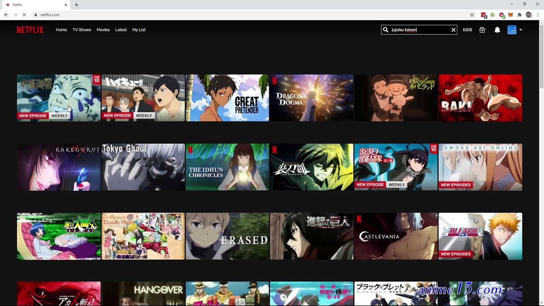Open Dragon's Dogma title
The height and width of the screenshot is (306, 544).
[312, 98]
